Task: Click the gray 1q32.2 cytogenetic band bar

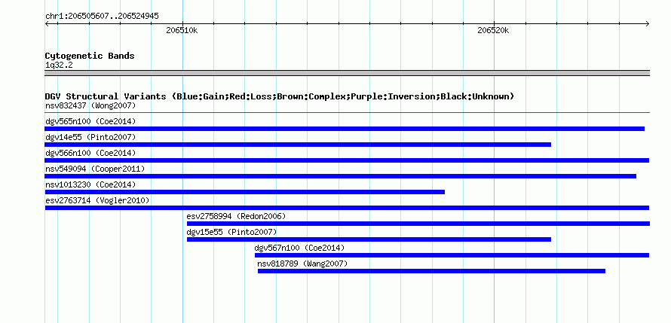Action: (x=347, y=73)
